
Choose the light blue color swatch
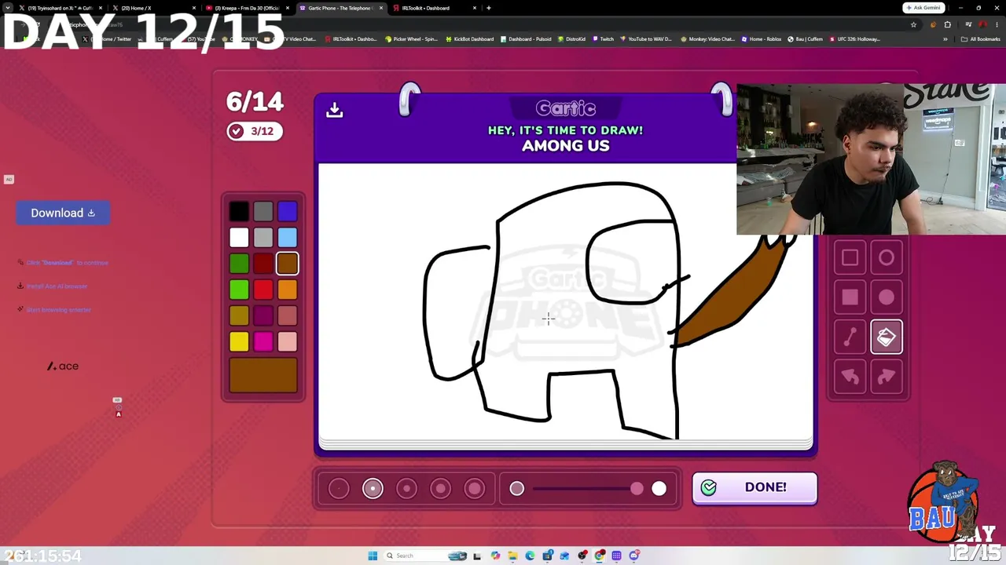[288, 238]
